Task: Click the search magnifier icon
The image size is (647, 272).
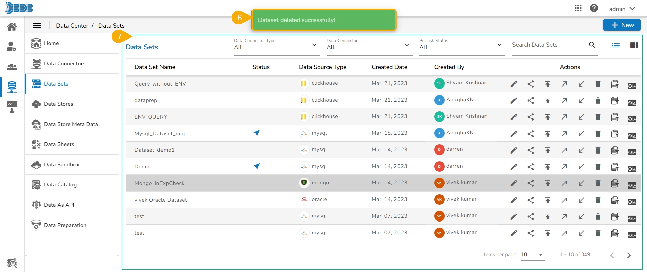Action: click(592, 45)
